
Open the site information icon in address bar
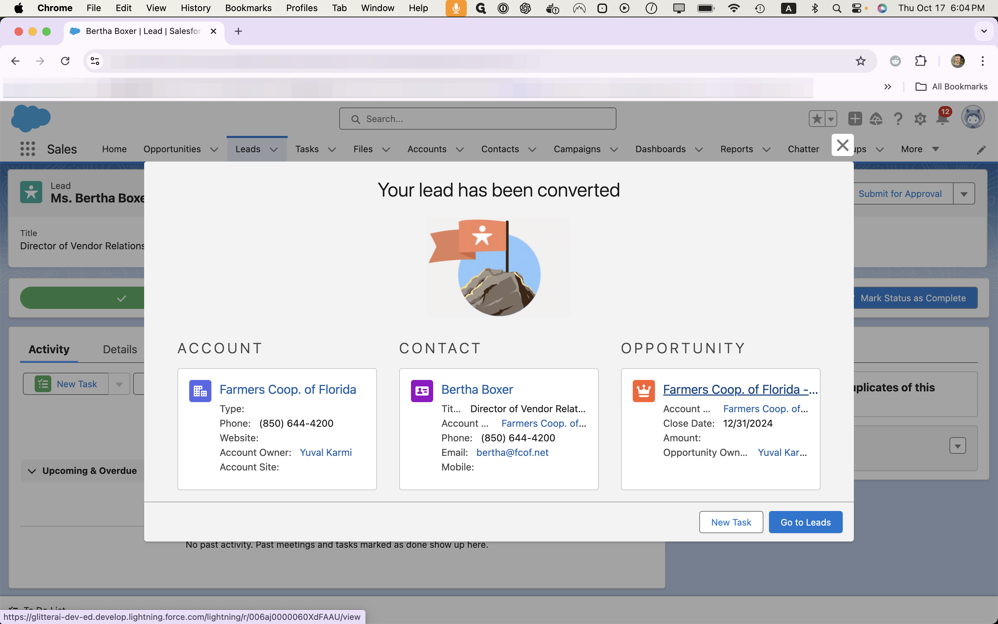pos(95,61)
